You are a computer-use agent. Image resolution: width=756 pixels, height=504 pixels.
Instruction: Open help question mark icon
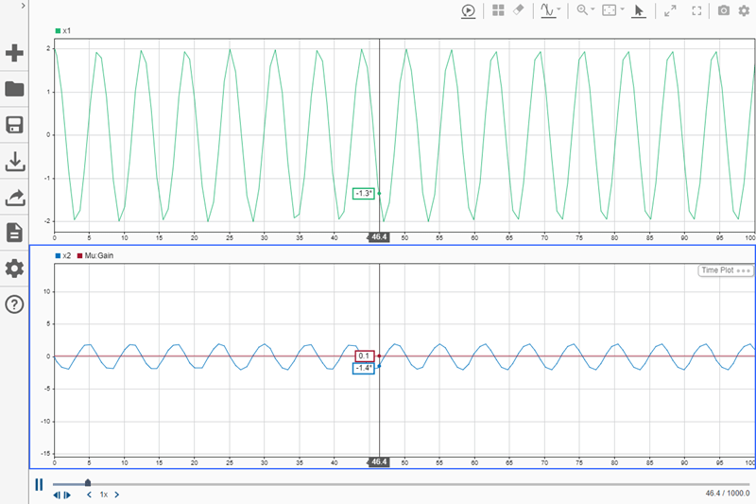coord(14,304)
